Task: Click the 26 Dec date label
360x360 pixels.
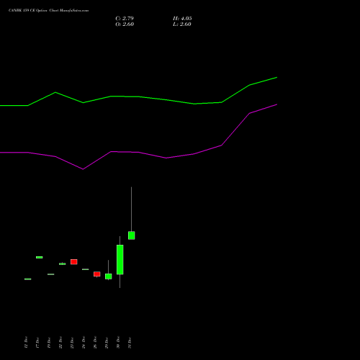Action: [95, 343]
